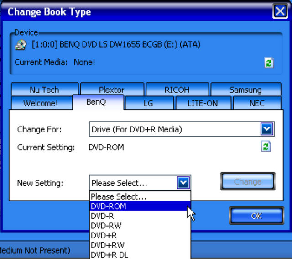Open the LITE-ON tab

coord(203,103)
